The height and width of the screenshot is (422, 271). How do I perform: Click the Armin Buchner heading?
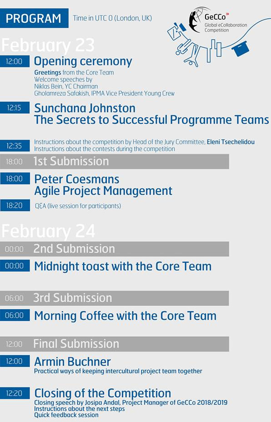tap(73, 361)
